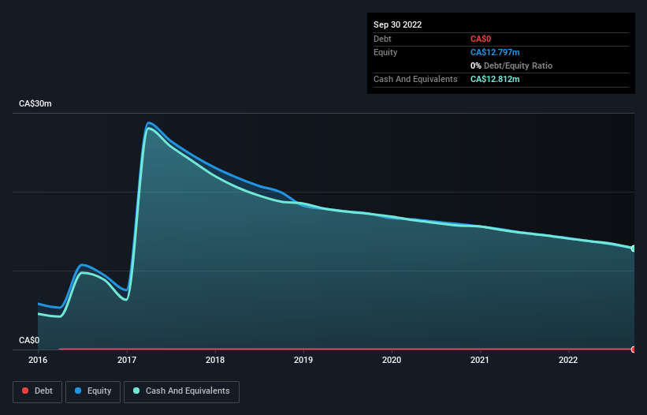647x415 pixels.
Task: Select the 2017 axis label
Action: [x=127, y=360]
